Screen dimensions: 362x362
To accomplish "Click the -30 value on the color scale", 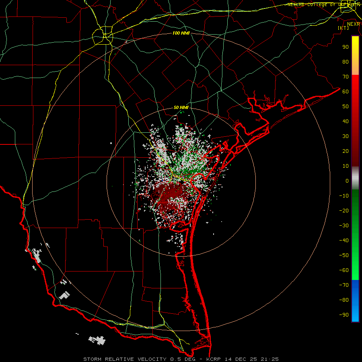I will click(x=344, y=226).
